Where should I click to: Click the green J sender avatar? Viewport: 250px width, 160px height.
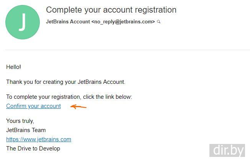coord(23,22)
